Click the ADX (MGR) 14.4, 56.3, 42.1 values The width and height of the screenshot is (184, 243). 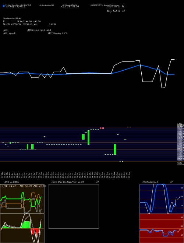(39, 30)
